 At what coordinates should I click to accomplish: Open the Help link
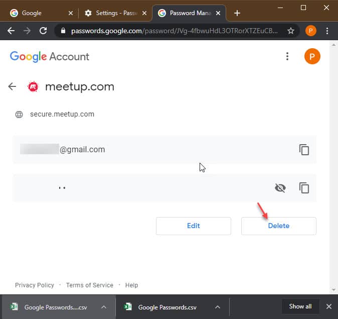(x=131, y=285)
